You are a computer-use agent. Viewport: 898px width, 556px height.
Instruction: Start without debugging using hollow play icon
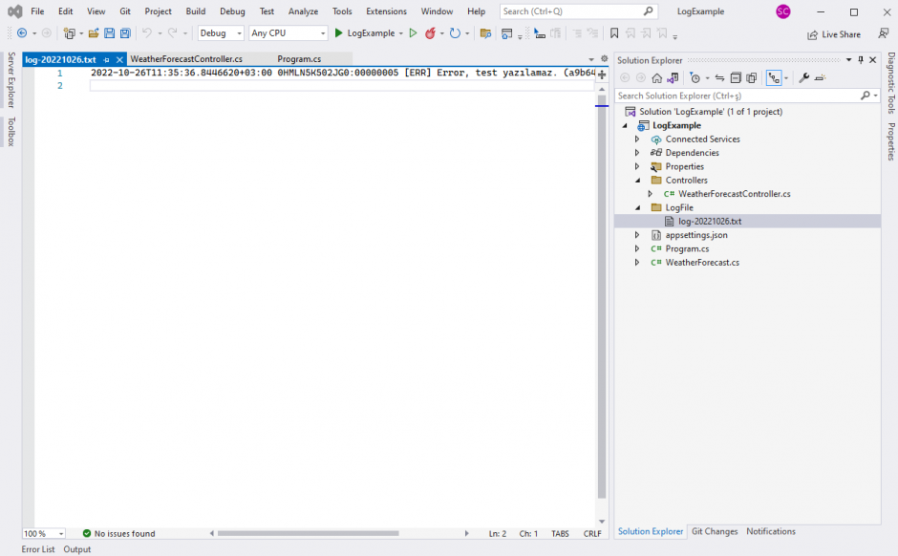(413, 32)
